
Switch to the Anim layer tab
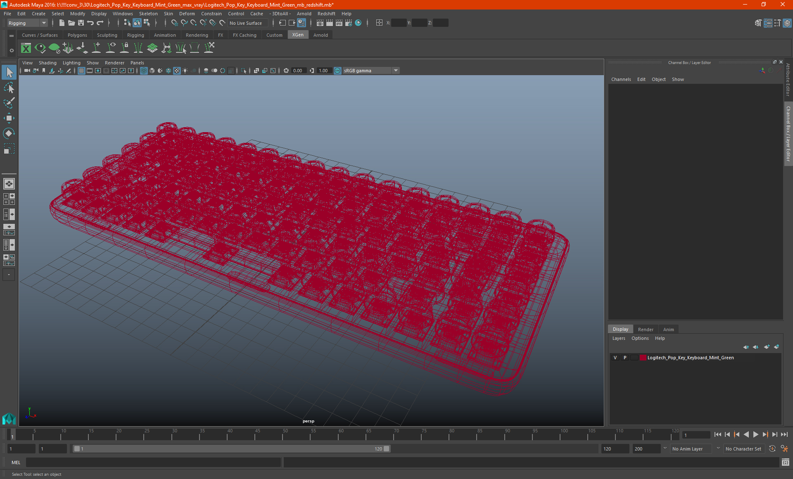[x=668, y=330]
